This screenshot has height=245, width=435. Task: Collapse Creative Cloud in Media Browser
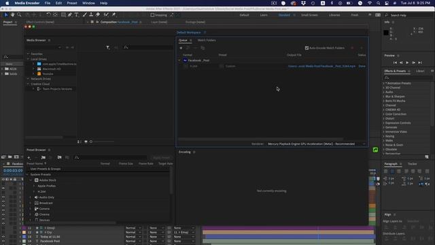click(x=28, y=84)
